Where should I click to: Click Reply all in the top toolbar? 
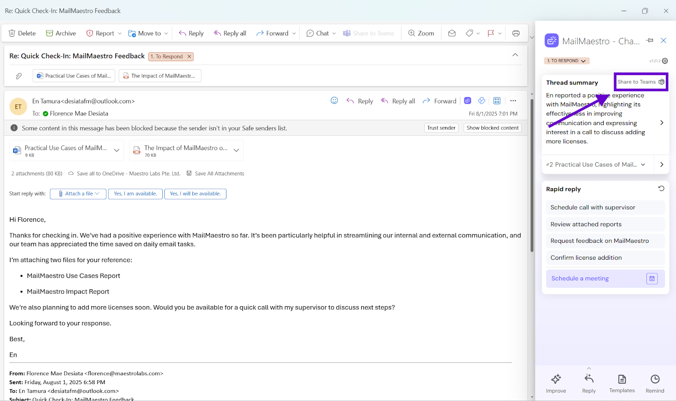230,33
